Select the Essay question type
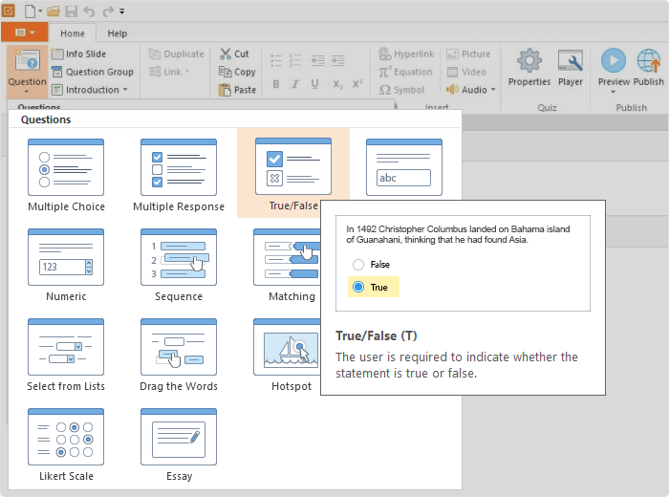The image size is (669, 497). [x=179, y=445]
